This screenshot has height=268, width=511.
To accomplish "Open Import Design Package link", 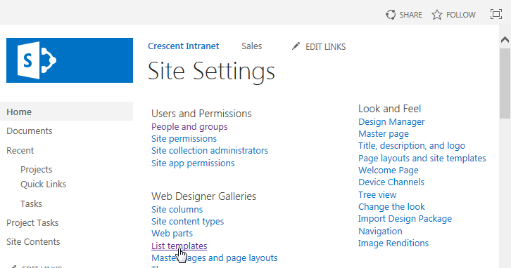I will coord(405,219).
